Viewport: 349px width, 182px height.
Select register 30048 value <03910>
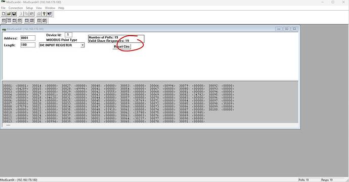point(110,109)
